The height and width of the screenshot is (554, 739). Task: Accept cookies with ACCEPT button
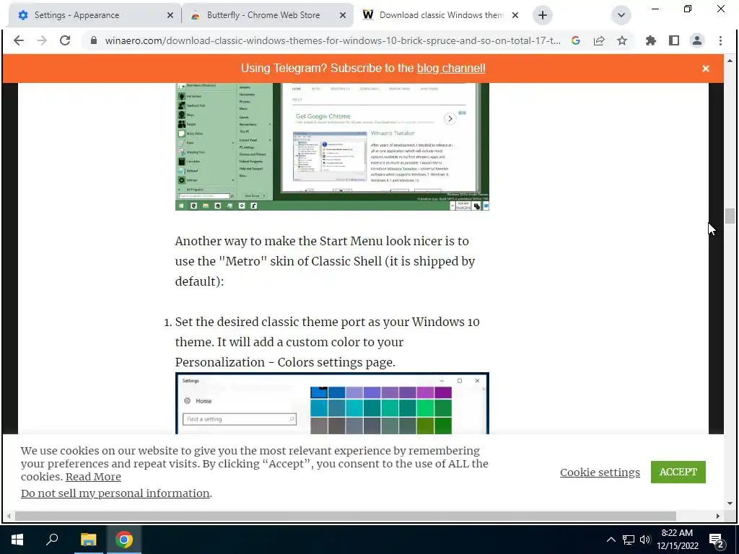678,472
